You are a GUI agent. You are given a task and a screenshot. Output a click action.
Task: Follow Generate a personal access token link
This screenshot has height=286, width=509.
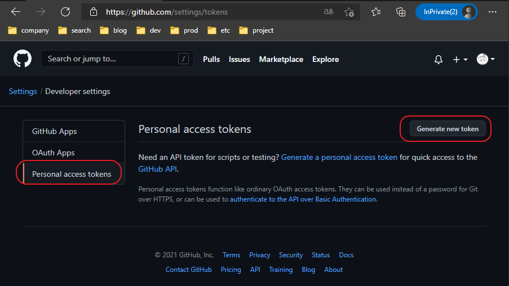click(339, 157)
